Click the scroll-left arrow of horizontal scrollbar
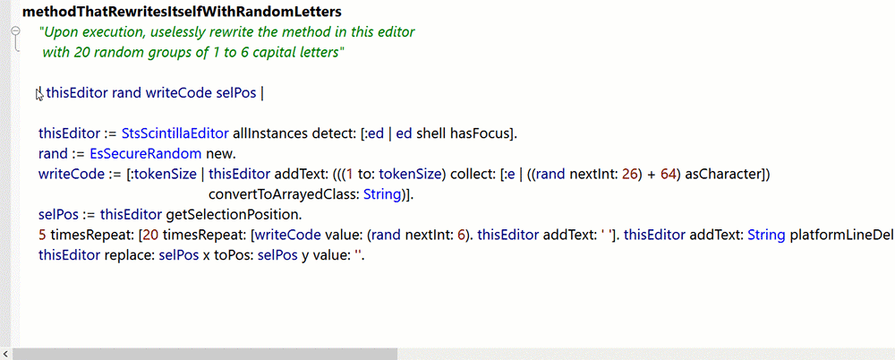Viewport: 895px width, 360px height. tap(5, 355)
